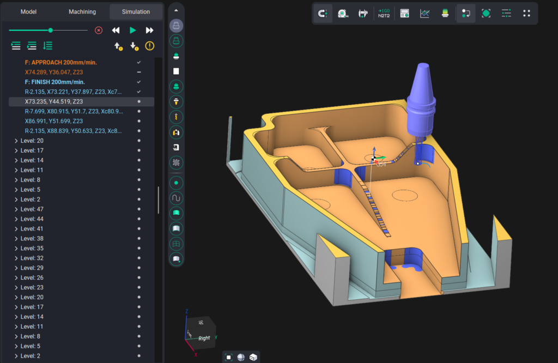Screen dimensions: 558x363
Task: Switch to the Machining tab
Action: click(x=82, y=11)
